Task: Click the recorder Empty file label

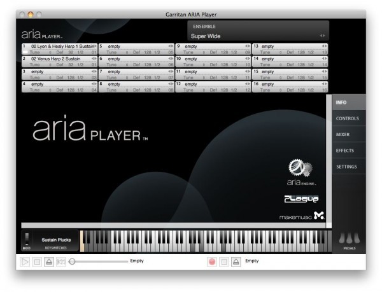Action: pyautogui.click(x=252, y=261)
